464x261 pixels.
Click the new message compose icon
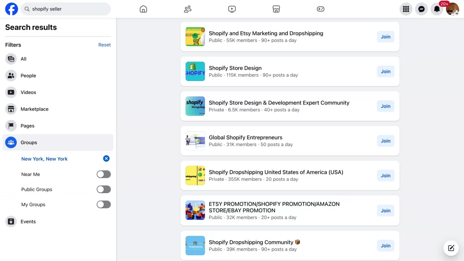click(451, 248)
